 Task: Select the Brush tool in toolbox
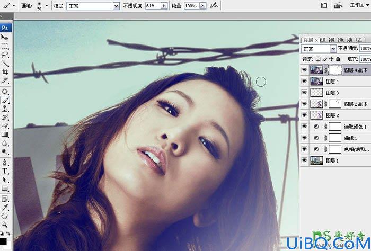[4, 100]
